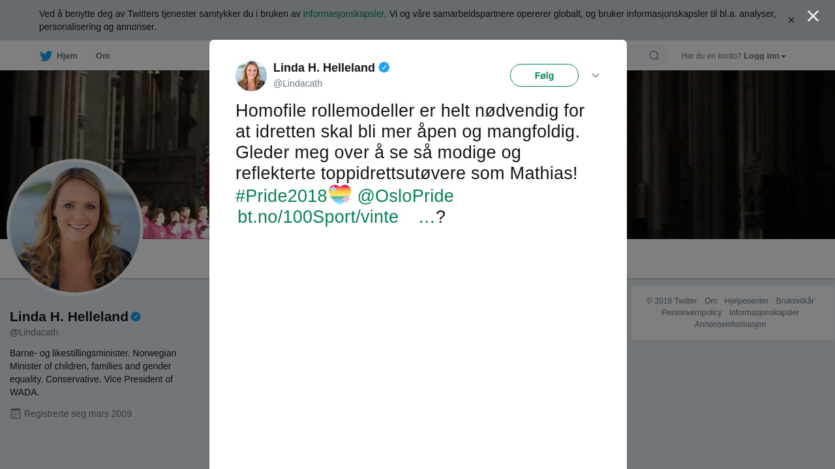Viewport: 835px width, 469px height.
Task: Open the #Pride2018 hashtag link
Action: 281,195
